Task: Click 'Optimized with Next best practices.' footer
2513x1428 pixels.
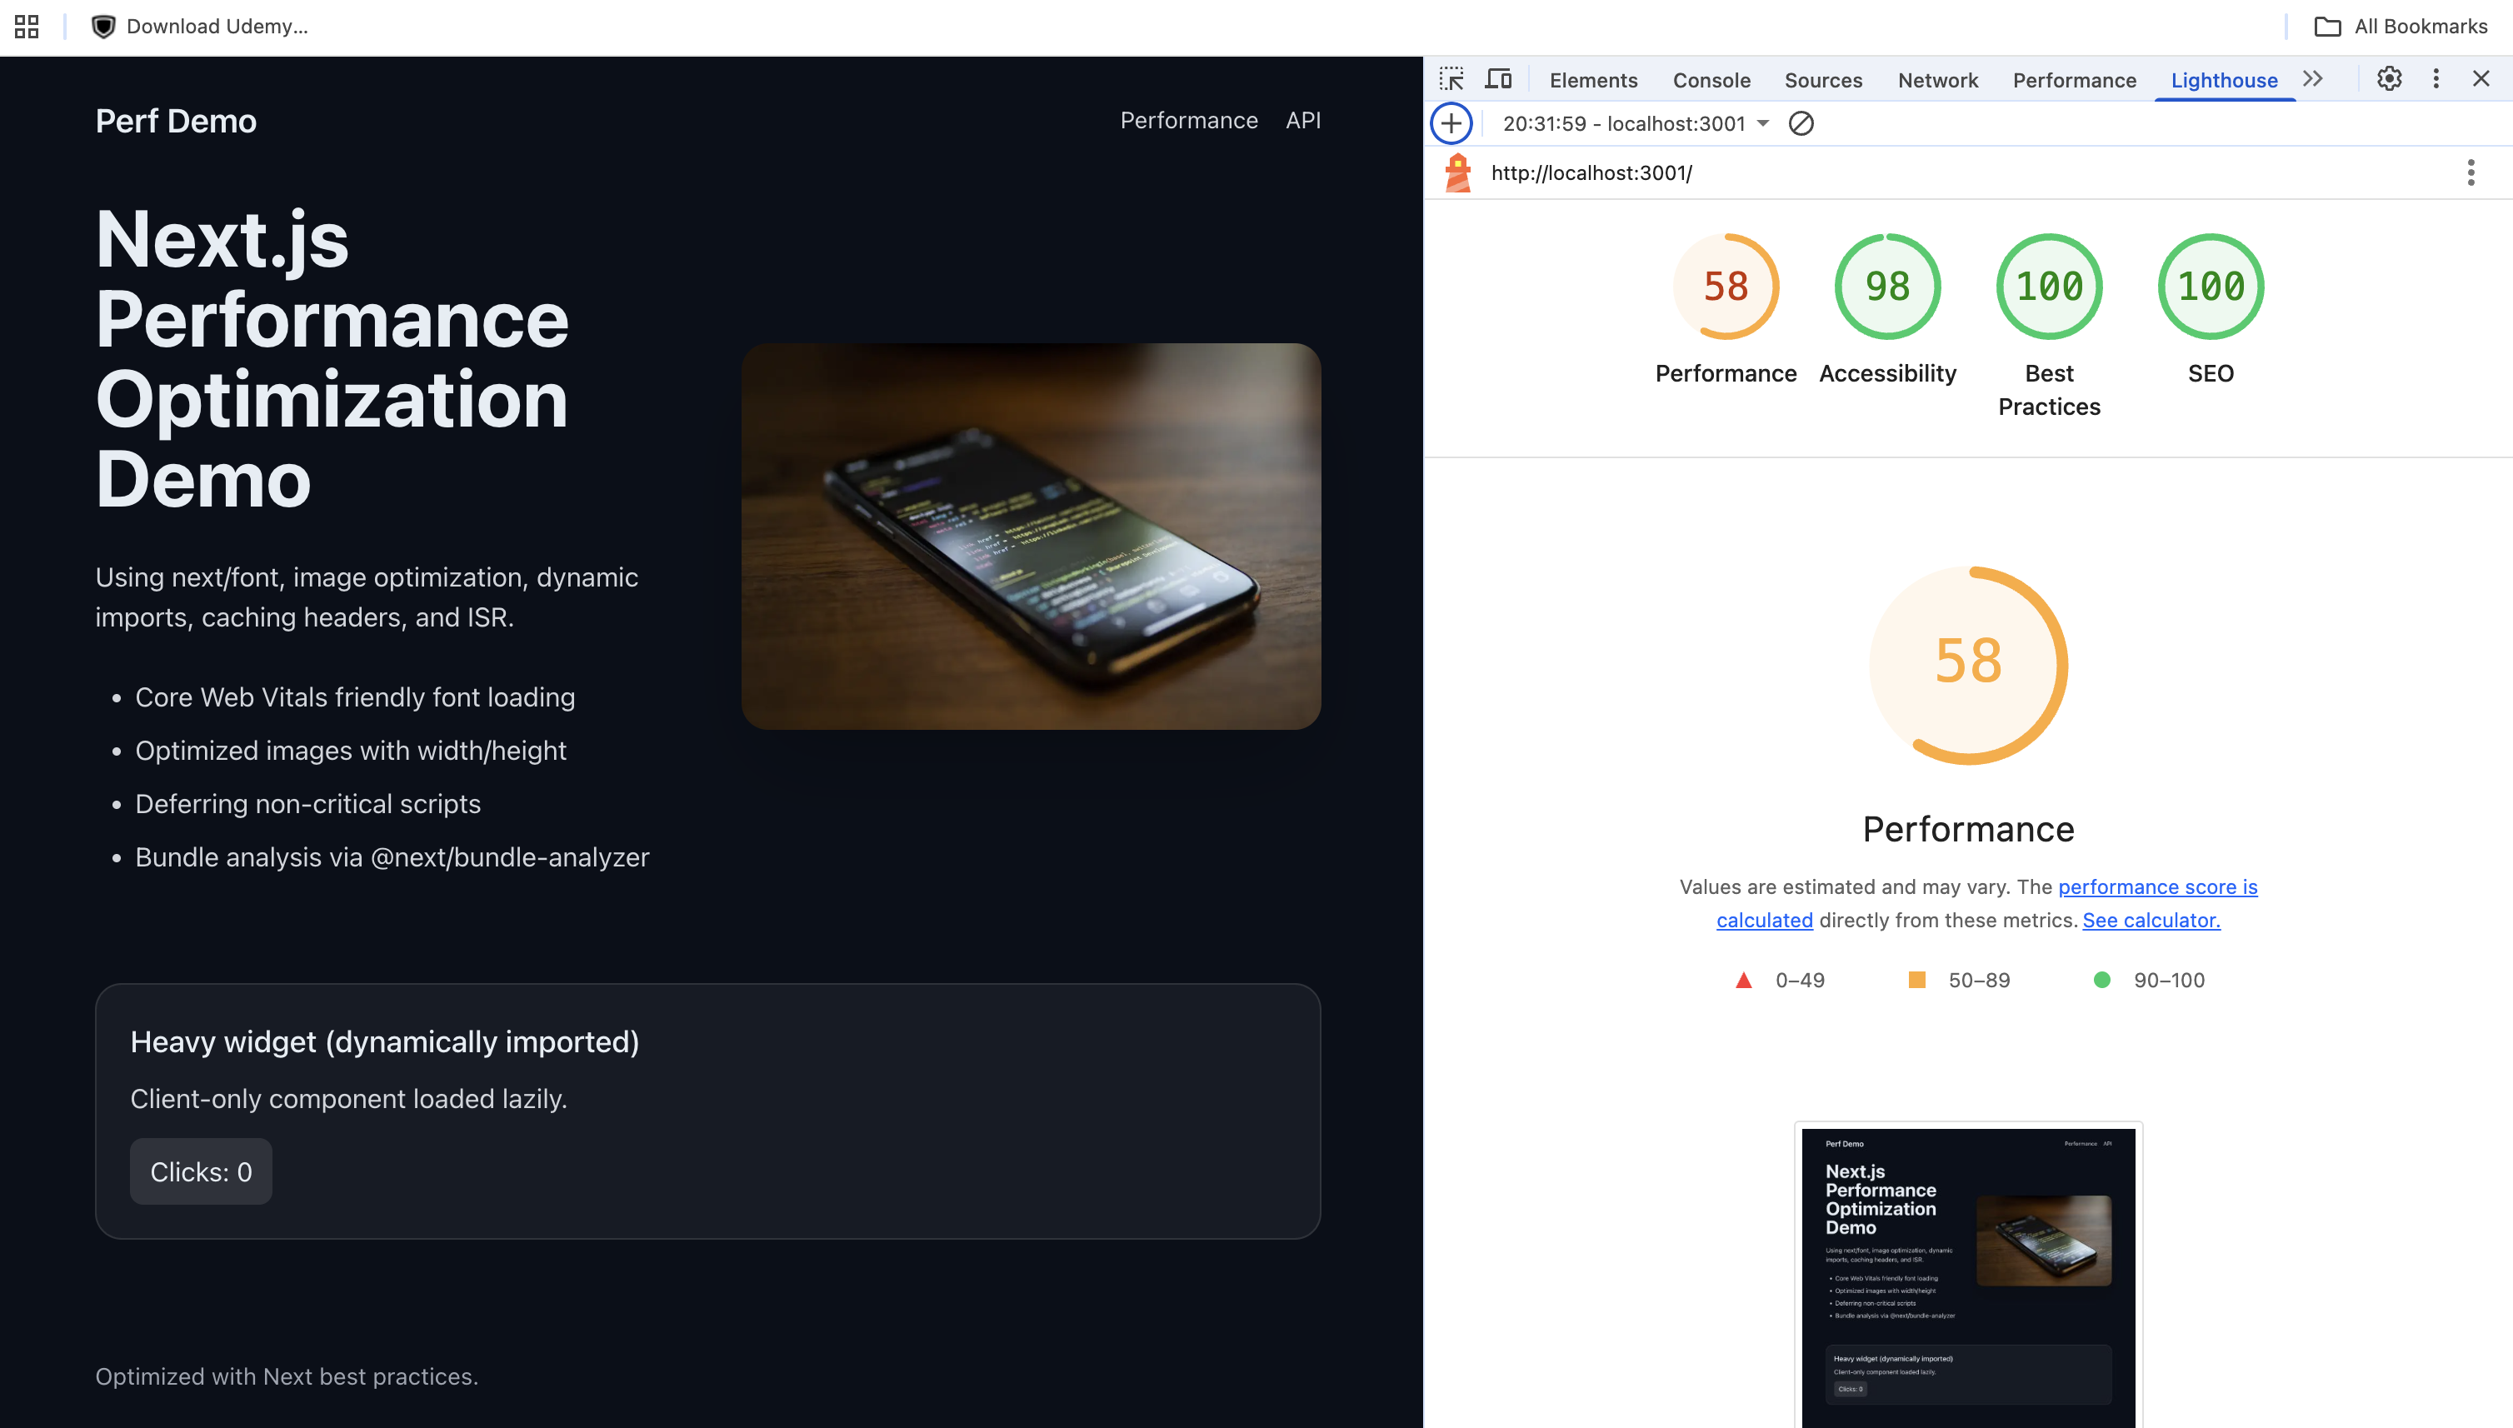Action: coord(287,1376)
